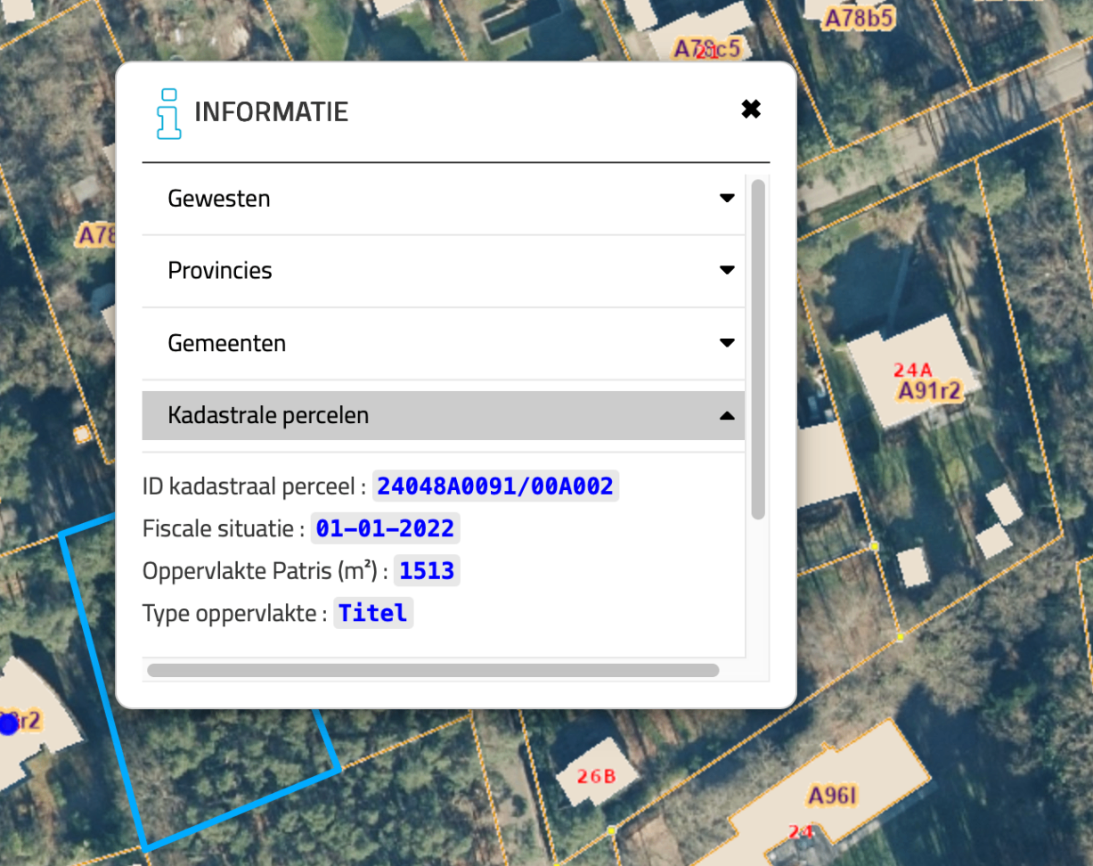Select the Kadastrale percelen header
The width and height of the screenshot is (1093, 866).
pyautogui.click(x=444, y=415)
